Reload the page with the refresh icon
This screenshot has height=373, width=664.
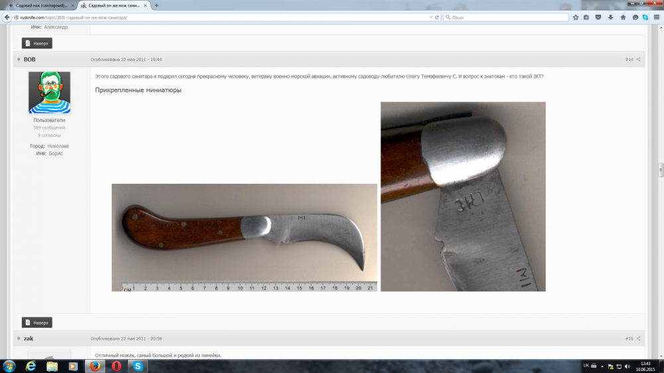pos(437,17)
